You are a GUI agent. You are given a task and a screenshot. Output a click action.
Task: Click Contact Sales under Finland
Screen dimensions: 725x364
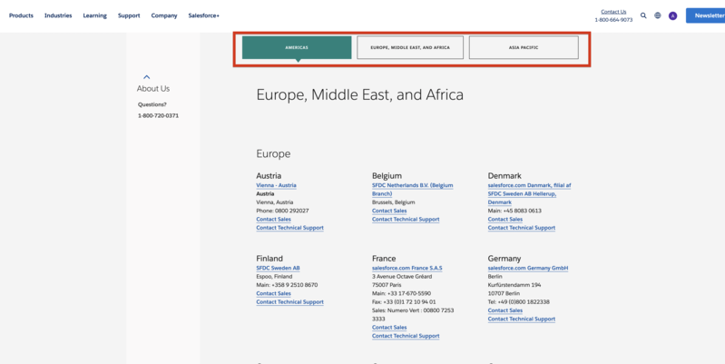pyautogui.click(x=273, y=294)
